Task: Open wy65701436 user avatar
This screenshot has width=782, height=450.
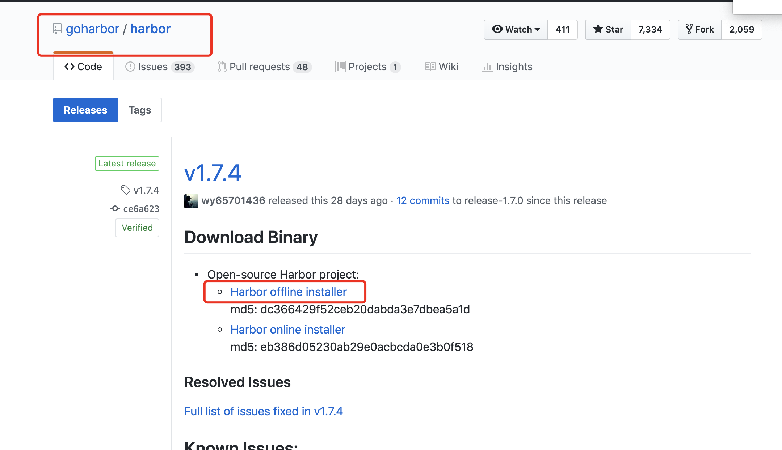Action: click(191, 201)
